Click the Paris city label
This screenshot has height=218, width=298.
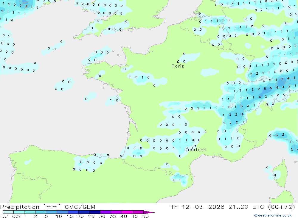[178, 66]
